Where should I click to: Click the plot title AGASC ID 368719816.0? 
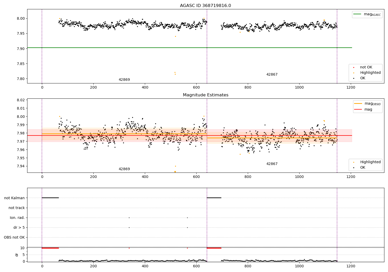[205, 6]
